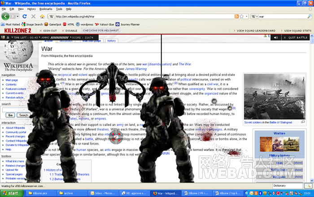Click the player avatar icon in battle HUD
Viewport: 314px width, 197px height.
[x=3, y=37]
